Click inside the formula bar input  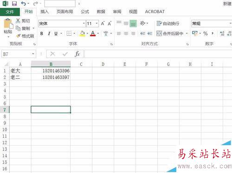coord(158,54)
